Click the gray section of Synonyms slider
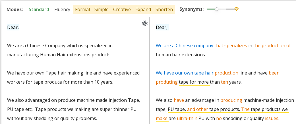The height and width of the screenshot is (124, 296). coord(230,9)
